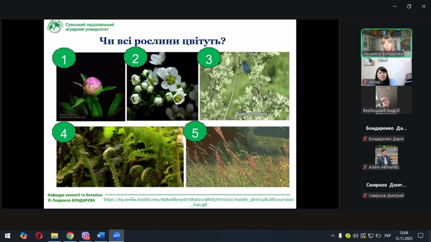Switch to Google Chrome in the taskbar

click(70, 236)
